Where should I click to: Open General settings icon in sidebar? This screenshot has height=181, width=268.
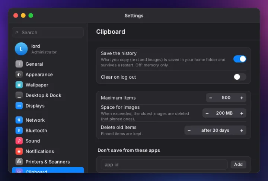click(x=19, y=64)
